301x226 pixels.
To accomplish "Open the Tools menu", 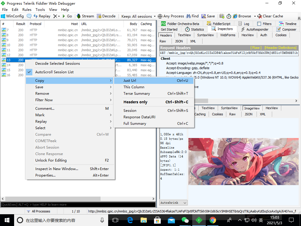I will [40, 10].
